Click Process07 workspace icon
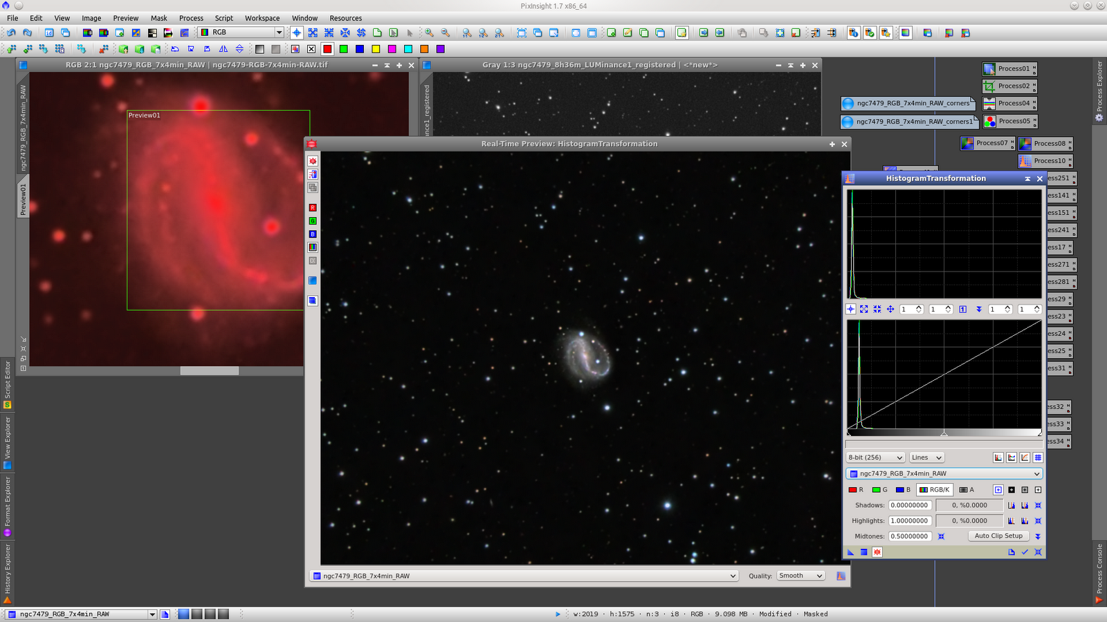This screenshot has width=1107, height=622. (x=987, y=143)
